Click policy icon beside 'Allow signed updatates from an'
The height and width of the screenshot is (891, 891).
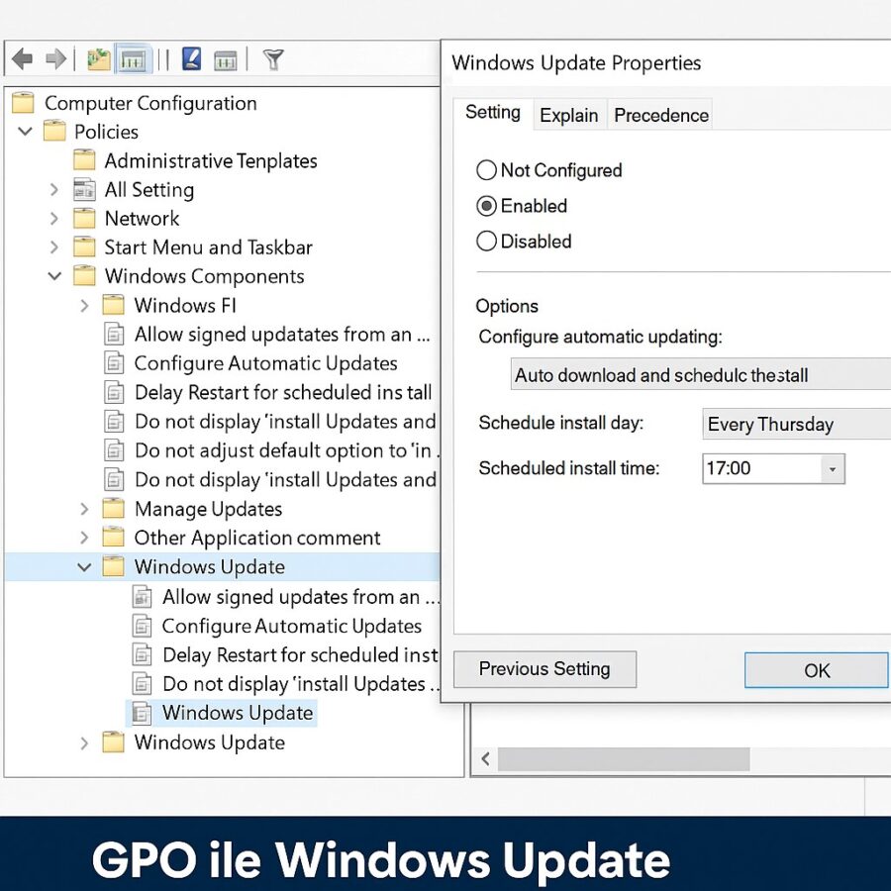click(114, 335)
